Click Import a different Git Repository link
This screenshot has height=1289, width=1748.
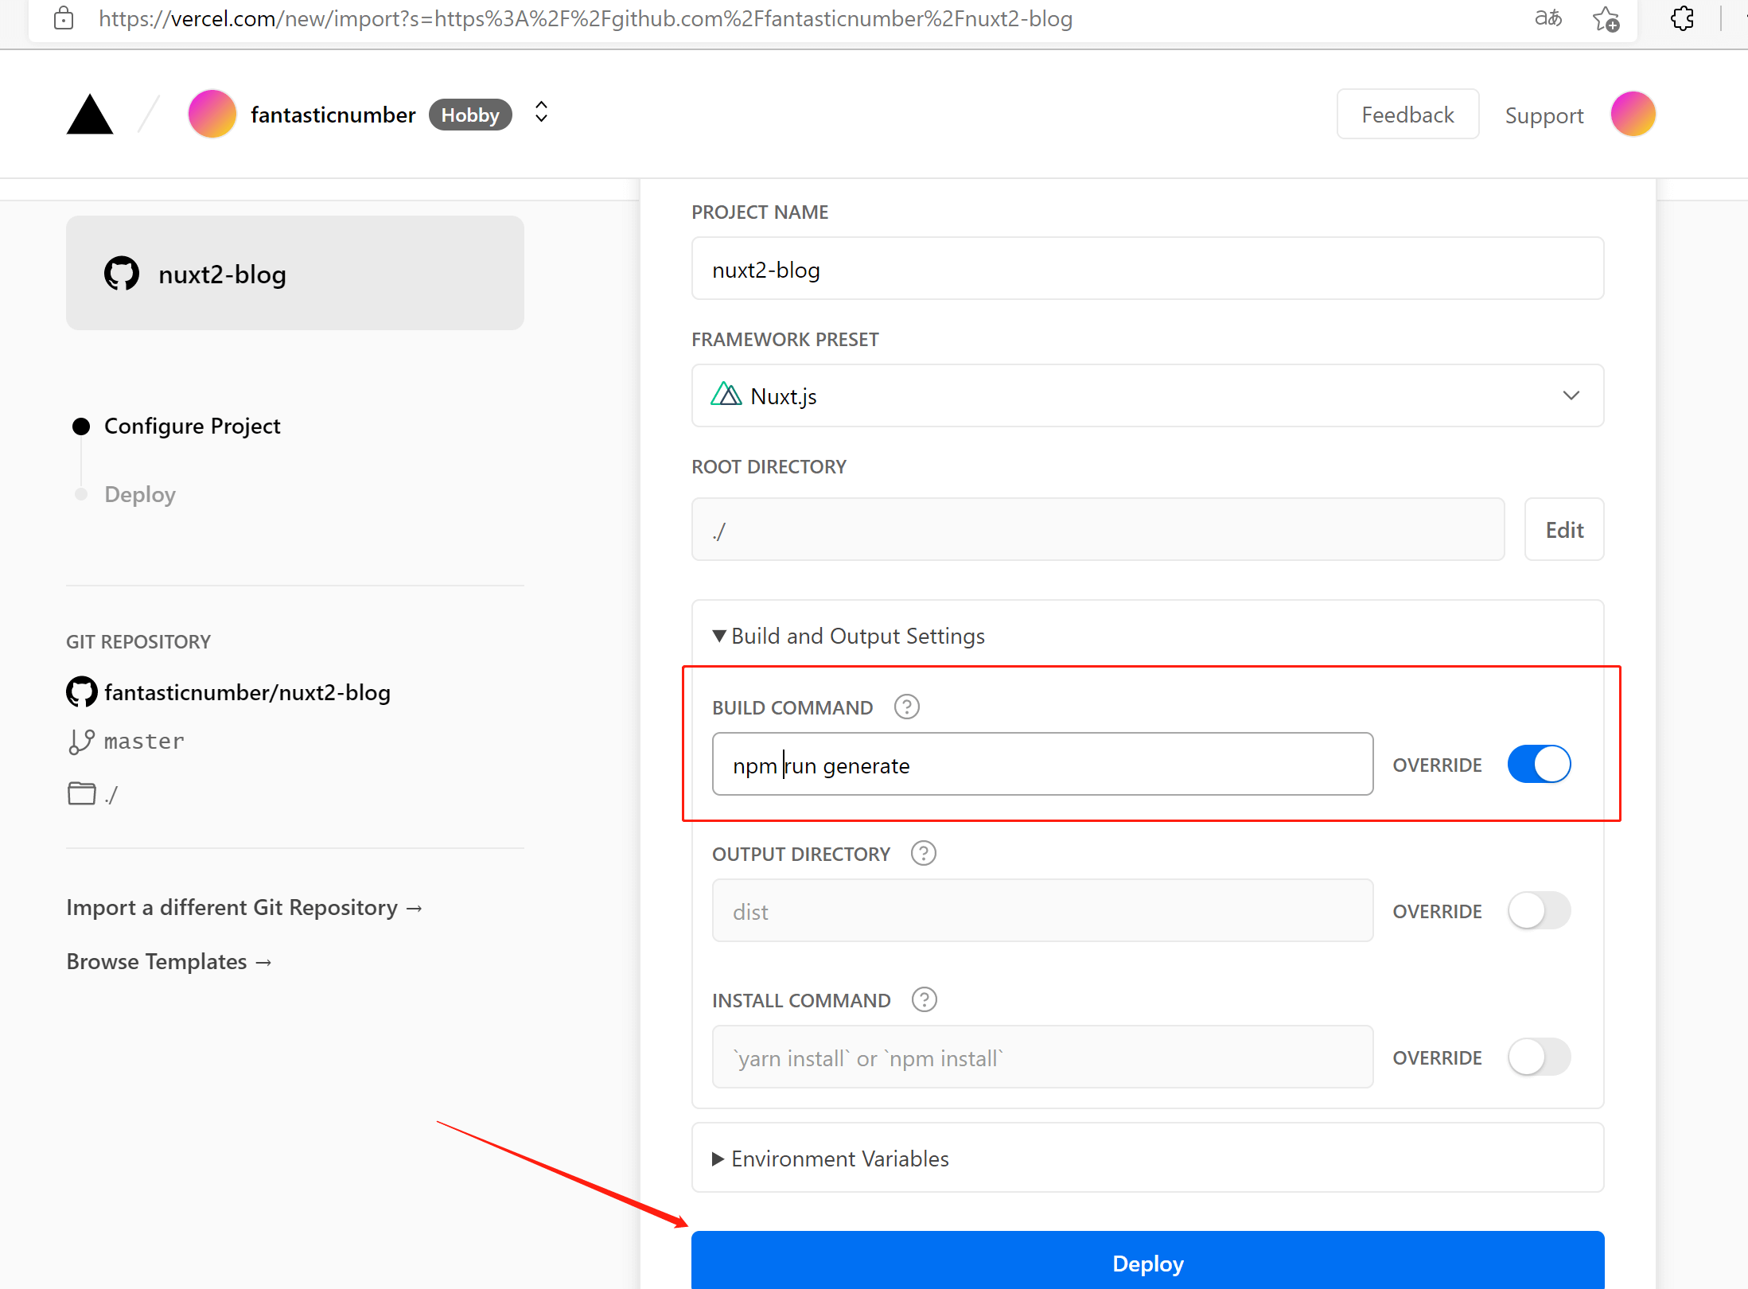pyautogui.click(x=244, y=907)
